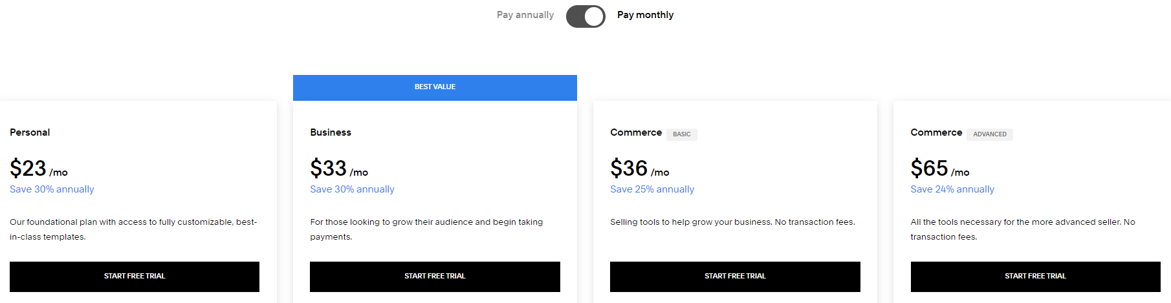Screen dimensions: 1171x303
Task: Click Save 25% annually link
Action: point(652,189)
